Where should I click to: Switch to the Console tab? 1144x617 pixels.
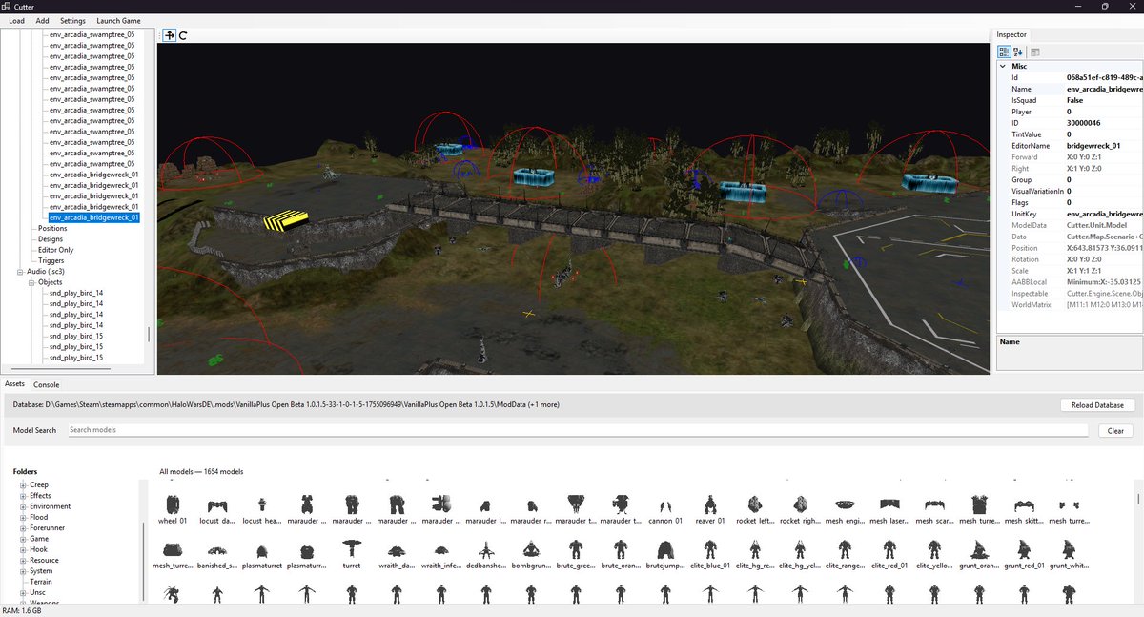click(47, 384)
